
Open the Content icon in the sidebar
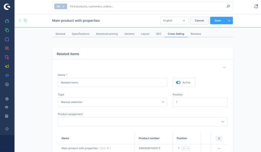pos(7,57)
